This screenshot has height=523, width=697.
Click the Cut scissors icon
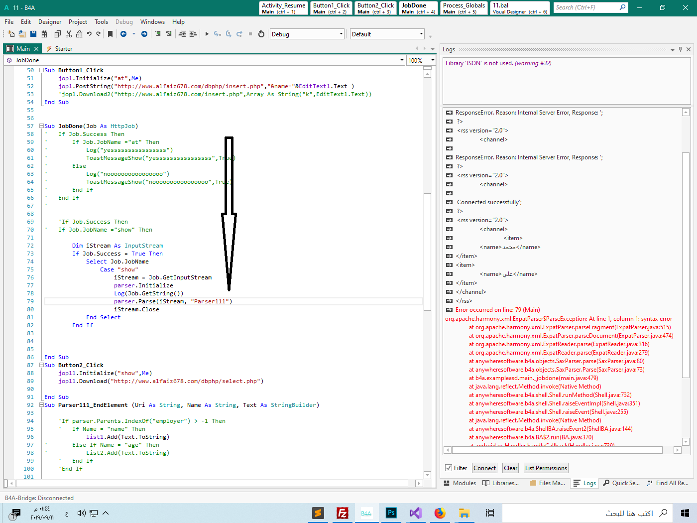tap(69, 34)
